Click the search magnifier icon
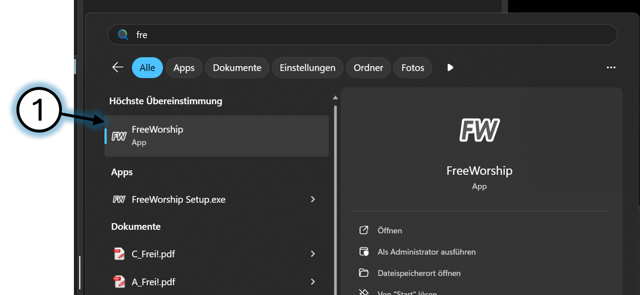This screenshot has width=640, height=295. [x=123, y=35]
